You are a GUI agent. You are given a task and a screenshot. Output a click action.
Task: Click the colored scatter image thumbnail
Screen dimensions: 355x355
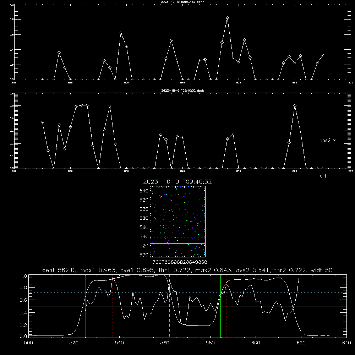[177, 222]
